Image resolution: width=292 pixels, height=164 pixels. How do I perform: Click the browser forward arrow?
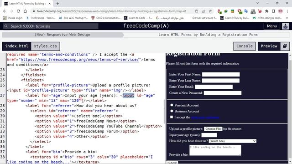11,11
